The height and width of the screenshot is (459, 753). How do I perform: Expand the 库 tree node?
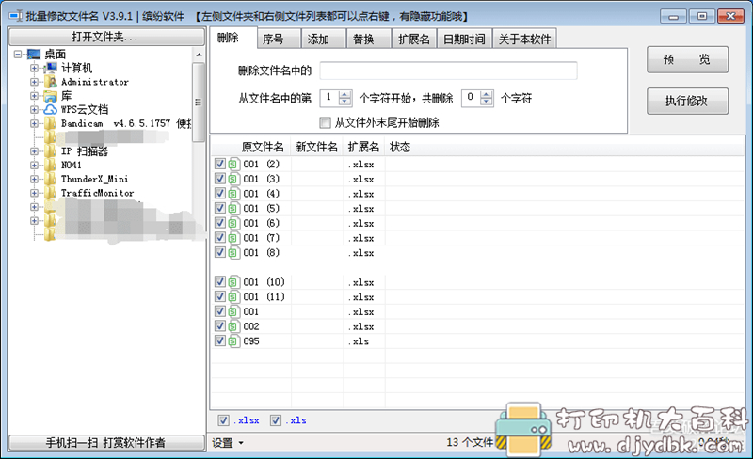coord(34,96)
